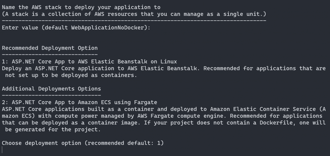Click dashed underline below Additional Deployments Options
Viewport: 330px width, 156px height.
point(51,95)
